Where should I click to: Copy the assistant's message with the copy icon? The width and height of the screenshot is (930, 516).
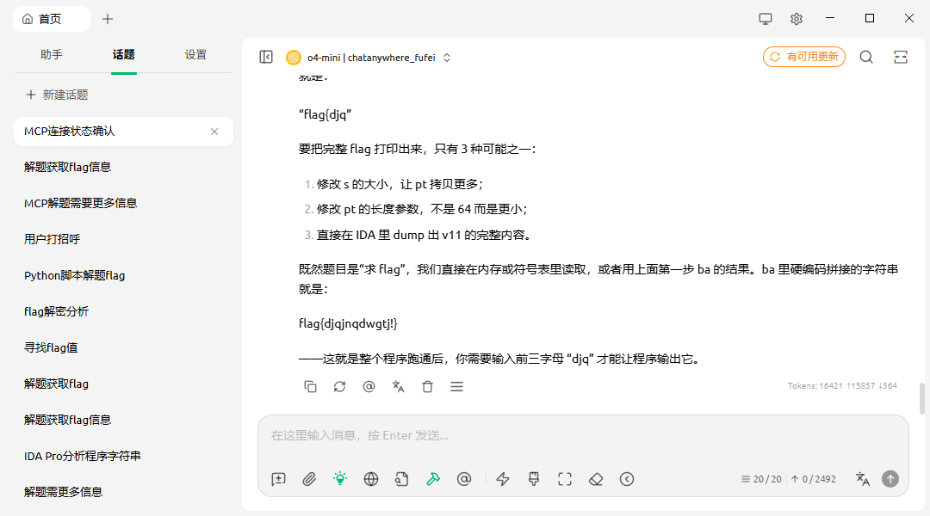[x=311, y=387]
